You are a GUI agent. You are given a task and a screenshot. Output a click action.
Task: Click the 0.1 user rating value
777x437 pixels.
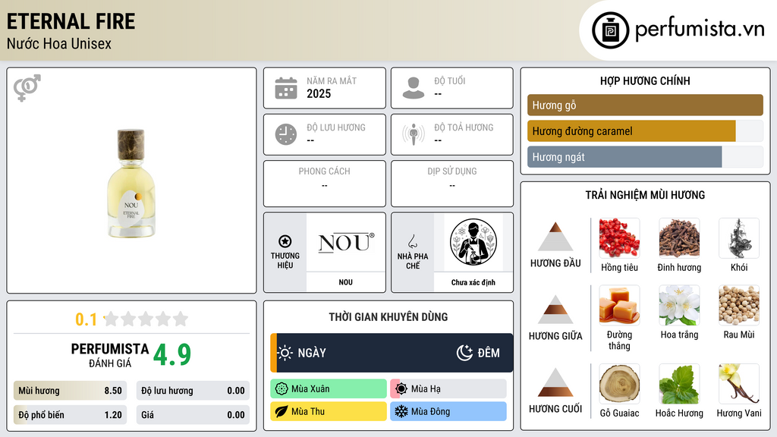[x=86, y=319]
